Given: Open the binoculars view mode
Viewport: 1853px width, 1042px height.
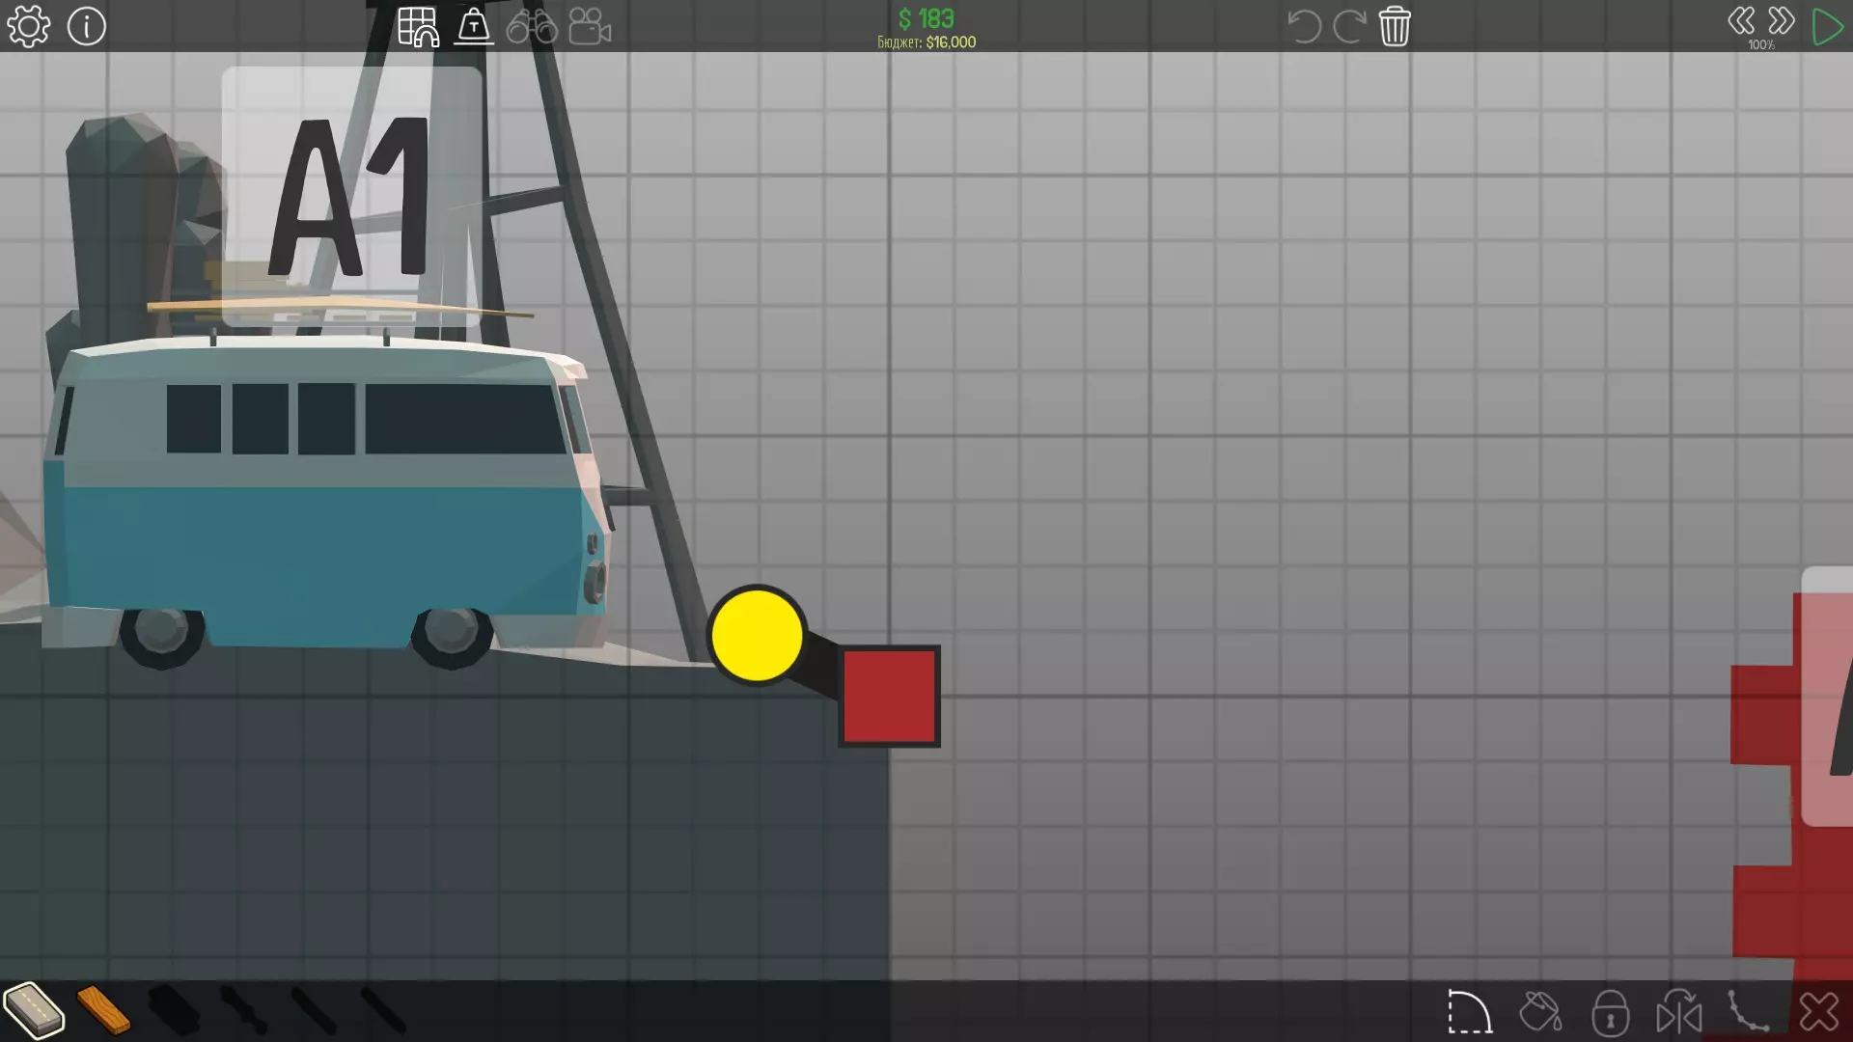Looking at the screenshot, I should pos(532,26).
